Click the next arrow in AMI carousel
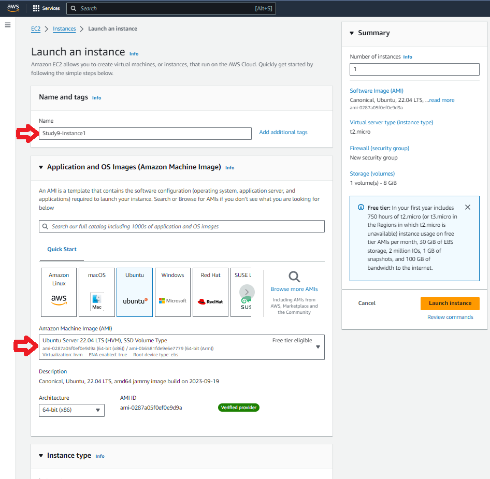This screenshot has height=479, width=490. coord(247,292)
